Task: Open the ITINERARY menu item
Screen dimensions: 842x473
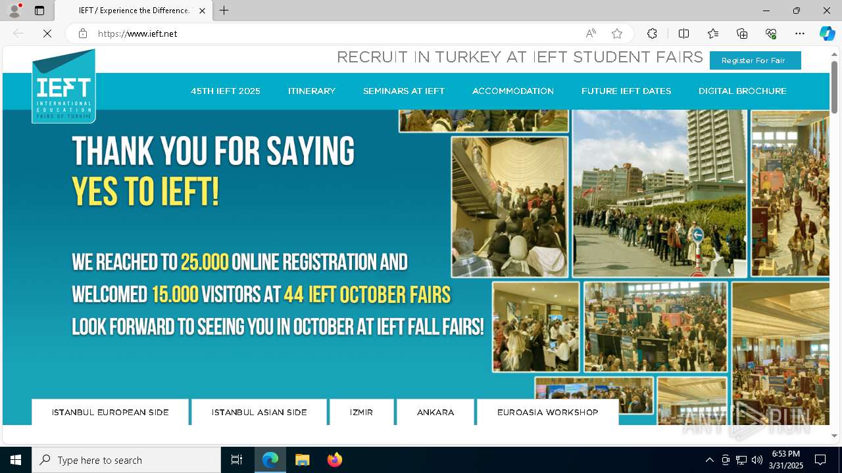Action: click(x=312, y=91)
